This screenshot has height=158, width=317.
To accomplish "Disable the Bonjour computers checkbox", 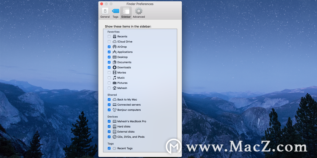I will coord(109,110).
